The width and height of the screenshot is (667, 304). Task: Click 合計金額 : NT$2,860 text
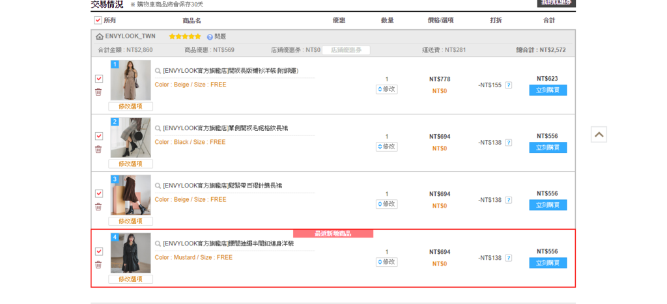pos(125,49)
